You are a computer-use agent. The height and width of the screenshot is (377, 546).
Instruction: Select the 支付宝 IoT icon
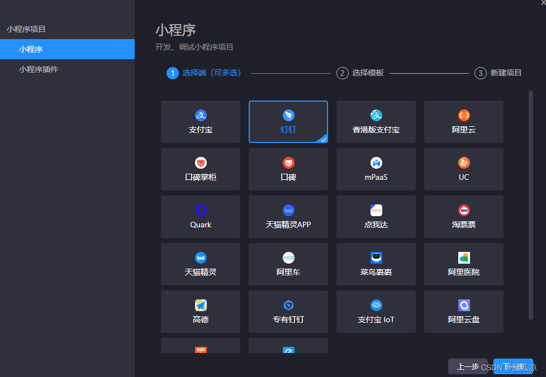376,306
